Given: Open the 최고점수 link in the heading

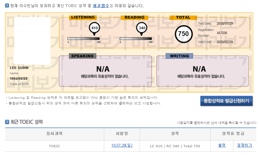Looking at the screenshot, I should point(101,6).
